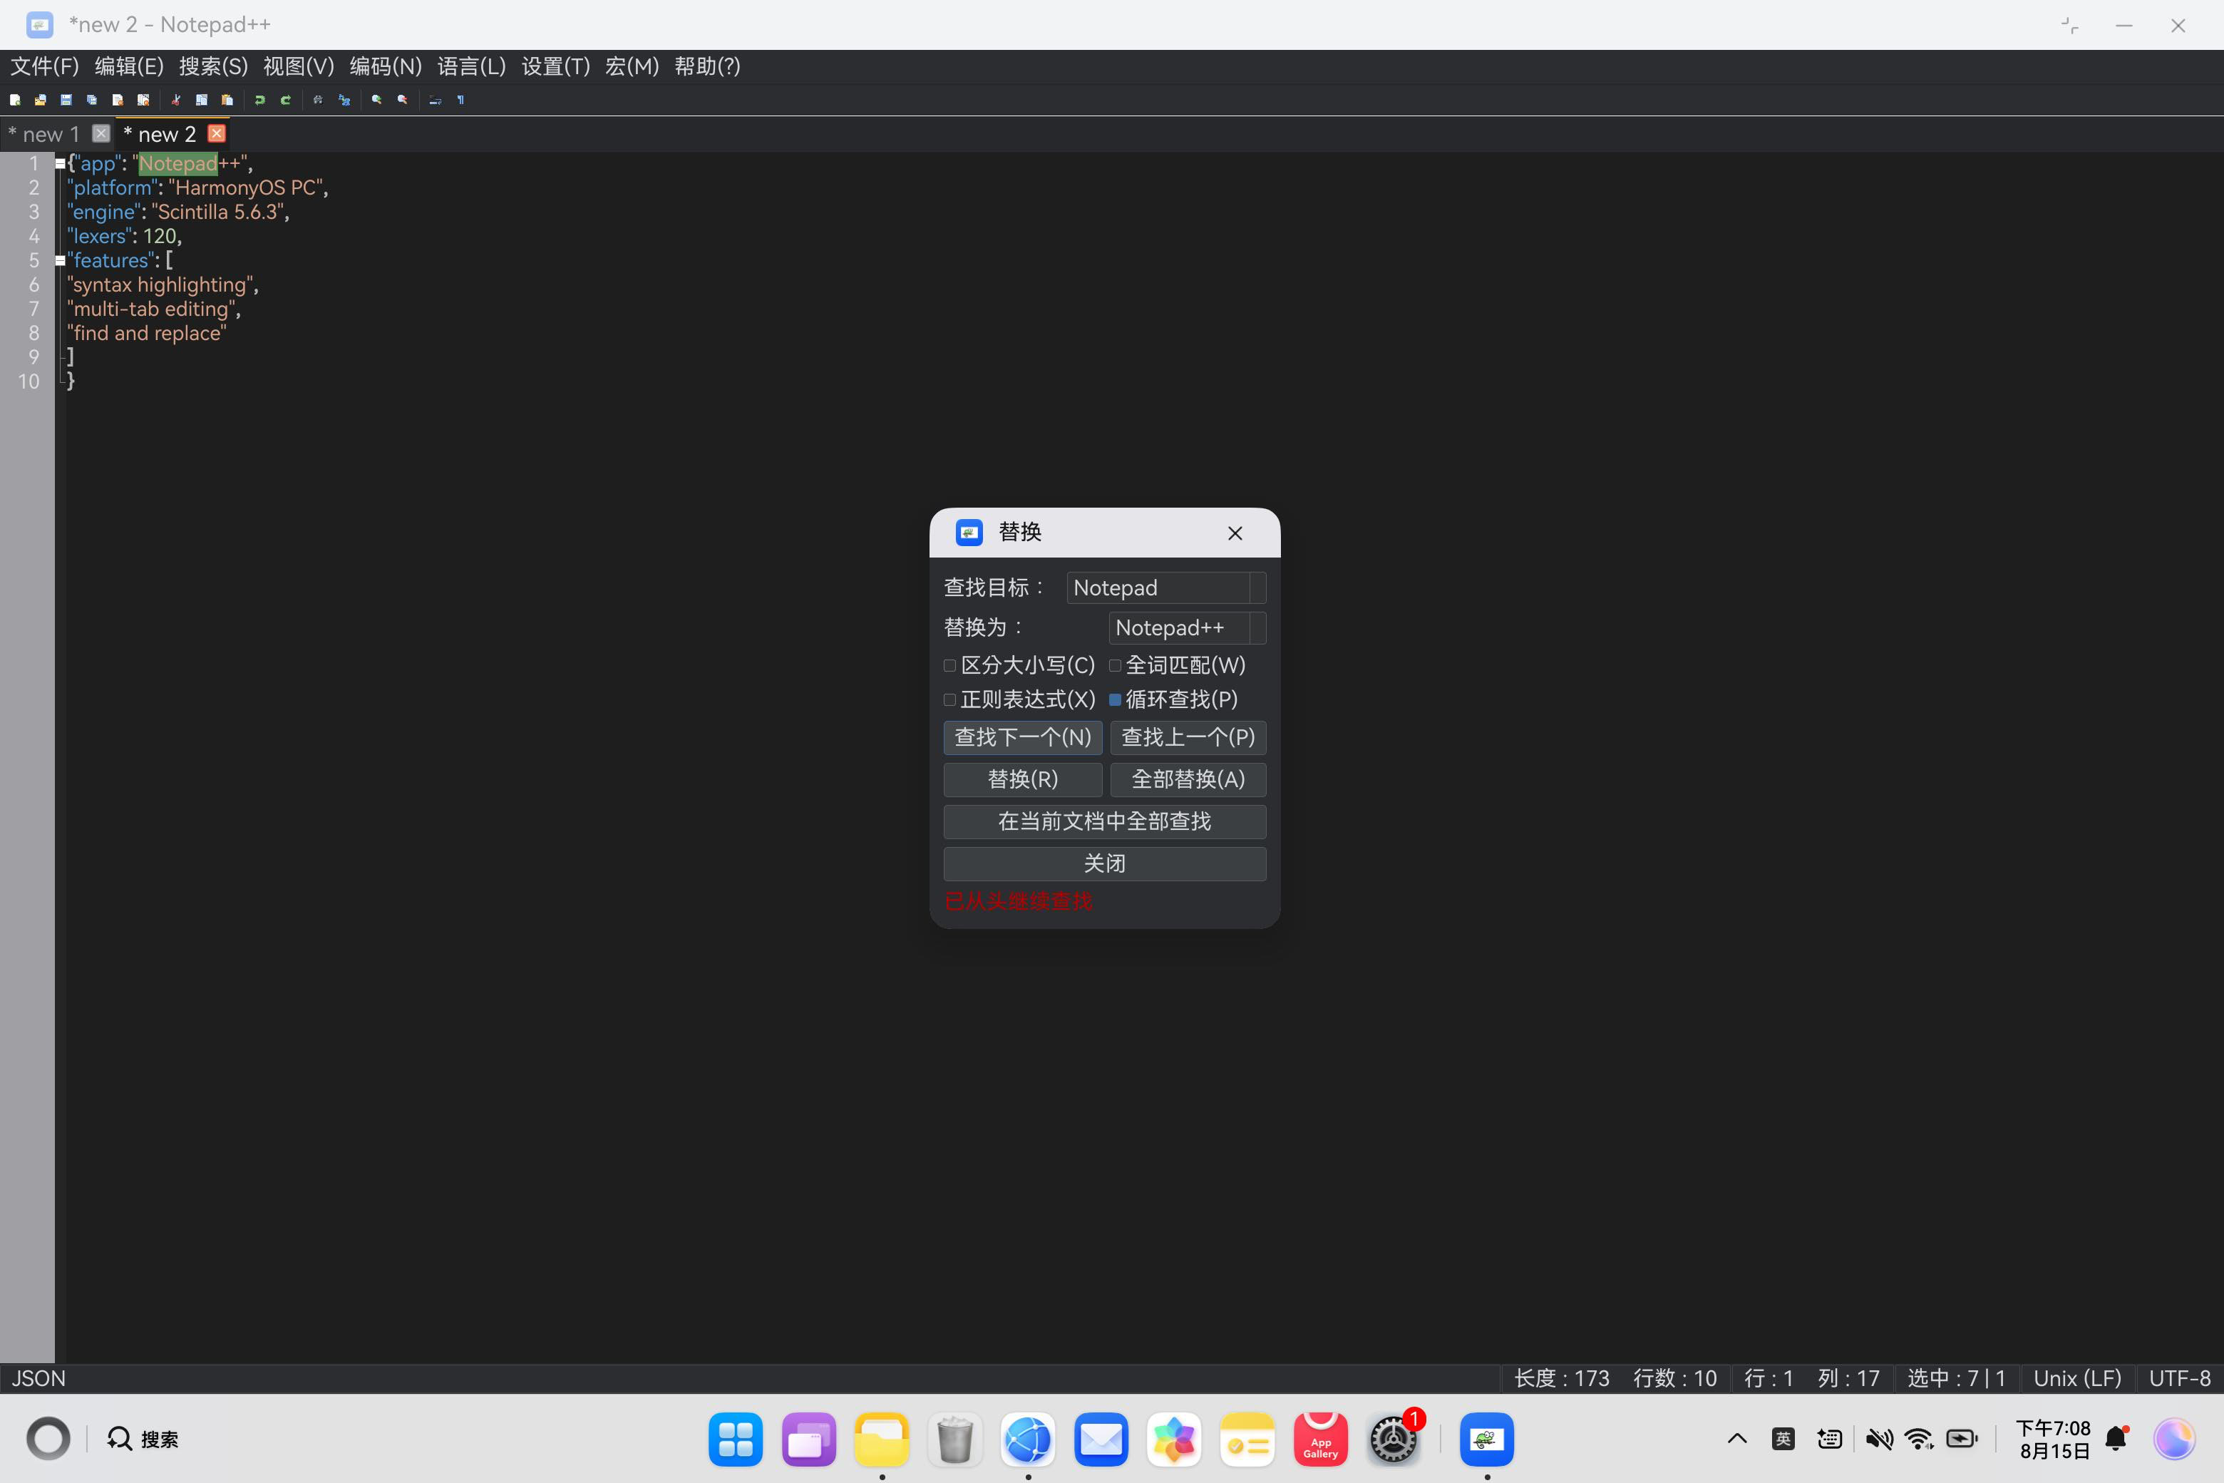Close the new 2 tab
2224x1483 pixels.
point(217,133)
